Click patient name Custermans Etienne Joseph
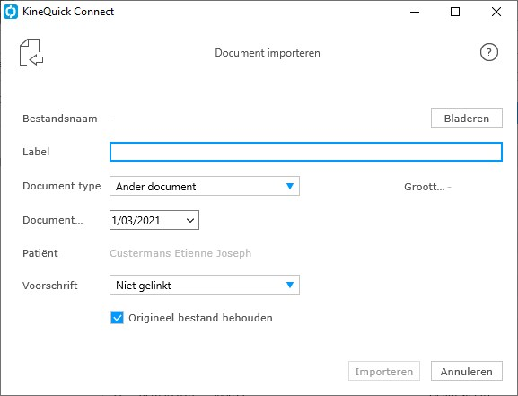The height and width of the screenshot is (396, 518). point(180,253)
